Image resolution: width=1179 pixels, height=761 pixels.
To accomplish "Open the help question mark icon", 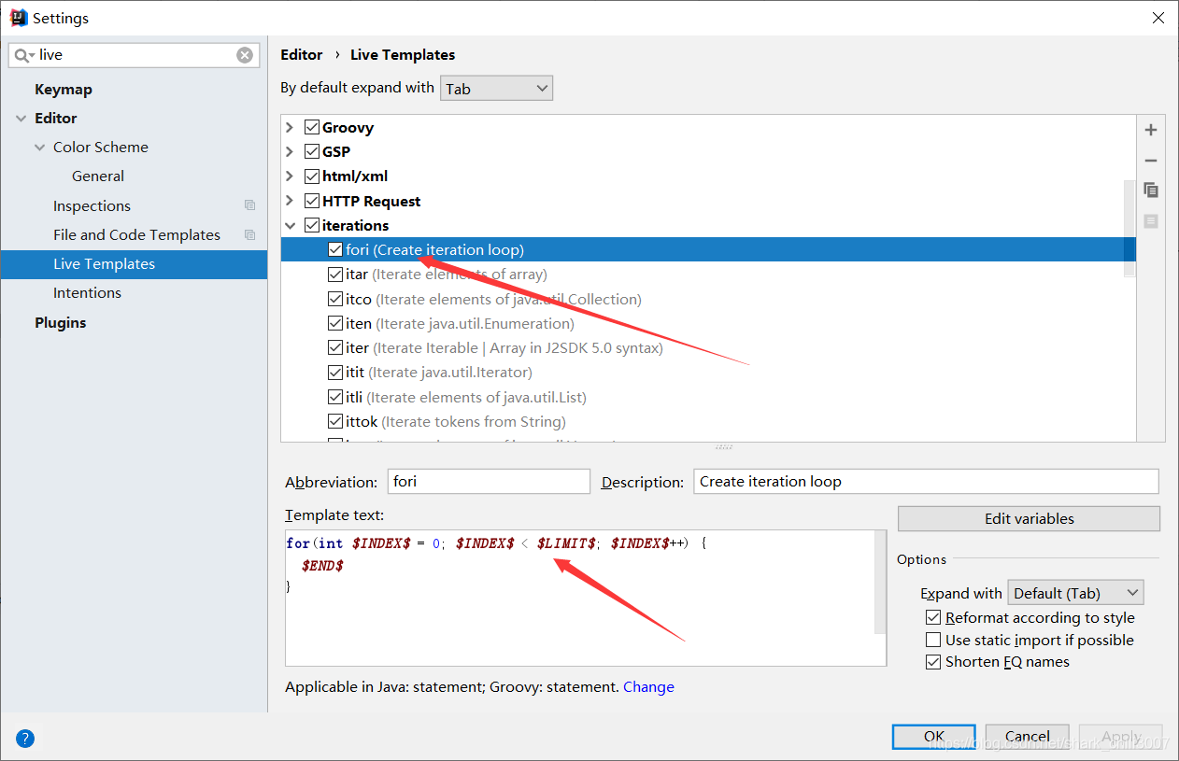I will 25,739.
